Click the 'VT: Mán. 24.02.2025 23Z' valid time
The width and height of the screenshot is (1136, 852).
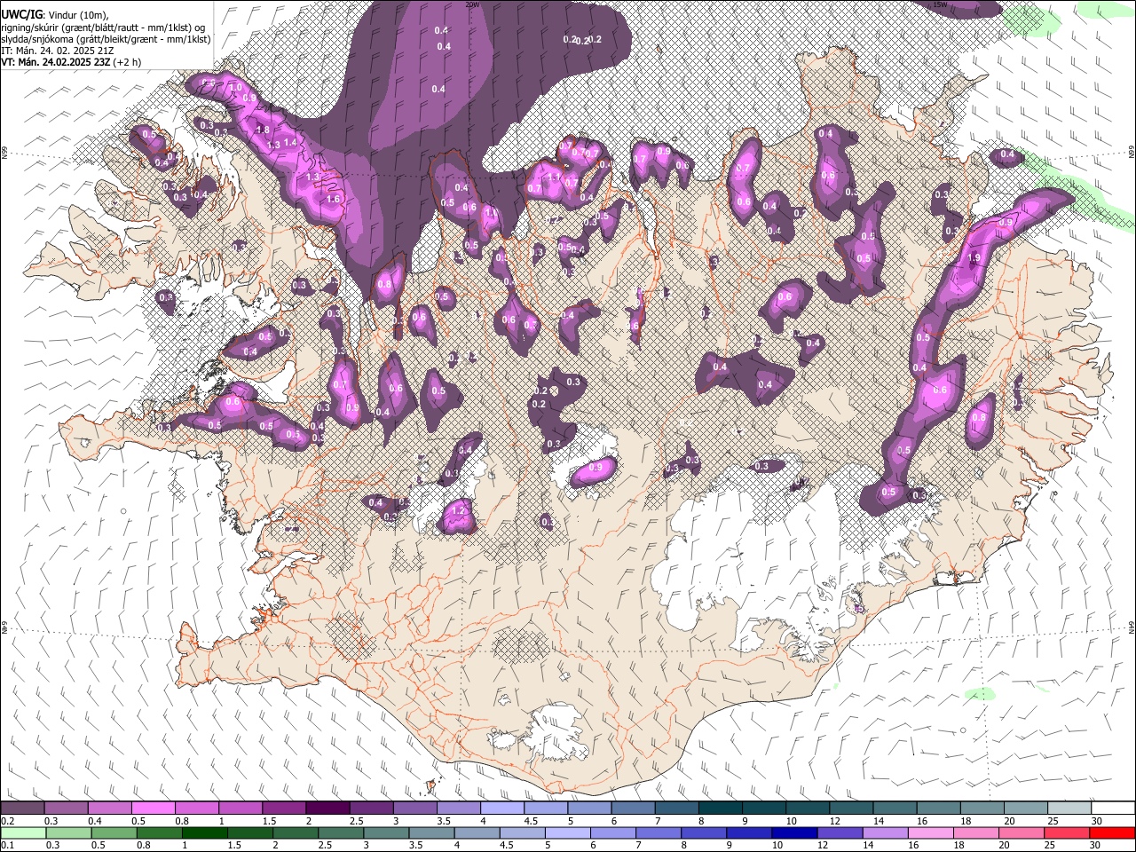click(x=56, y=62)
